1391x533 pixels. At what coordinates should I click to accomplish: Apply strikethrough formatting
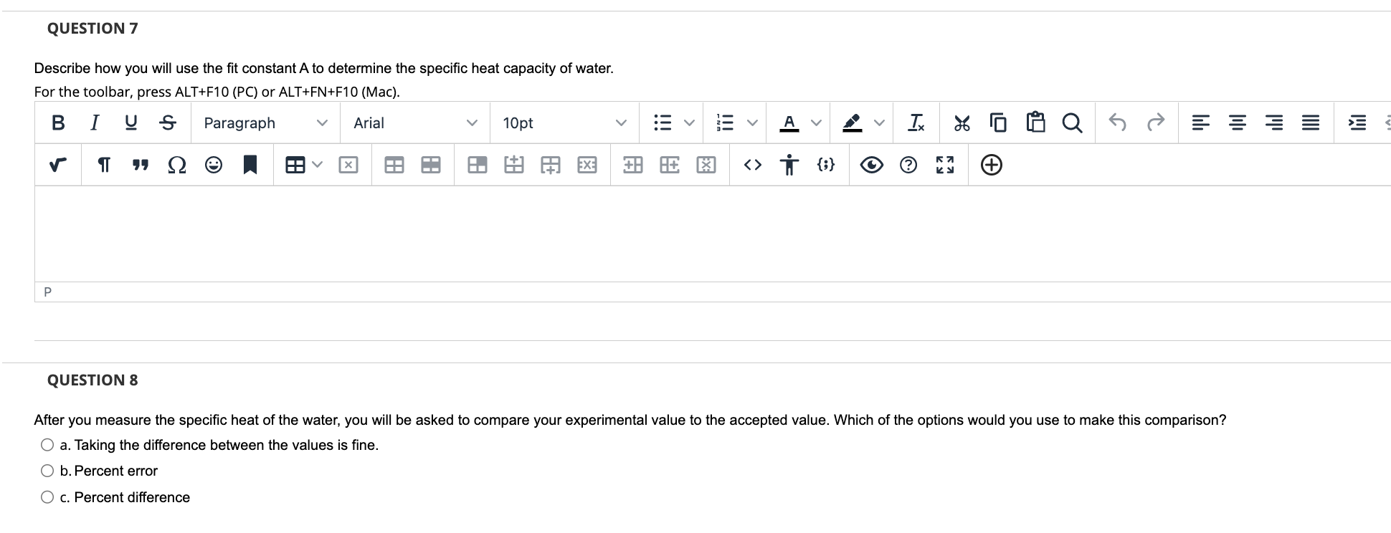[168, 123]
